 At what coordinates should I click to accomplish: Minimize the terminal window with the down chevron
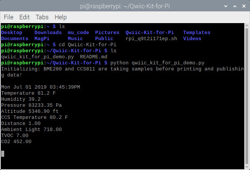pyautogui.click(x=226, y=6)
